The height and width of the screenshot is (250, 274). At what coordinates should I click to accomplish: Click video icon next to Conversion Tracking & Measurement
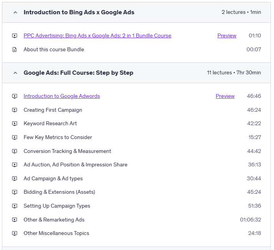(x=15, y=151)
